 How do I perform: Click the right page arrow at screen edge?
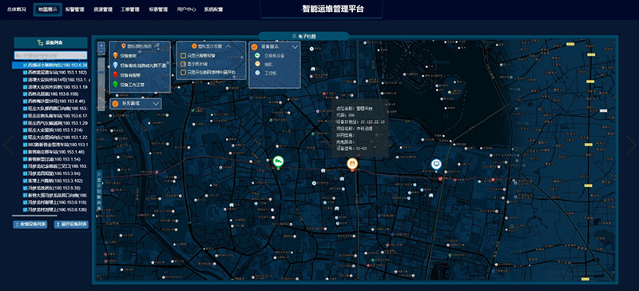(631, 145)
